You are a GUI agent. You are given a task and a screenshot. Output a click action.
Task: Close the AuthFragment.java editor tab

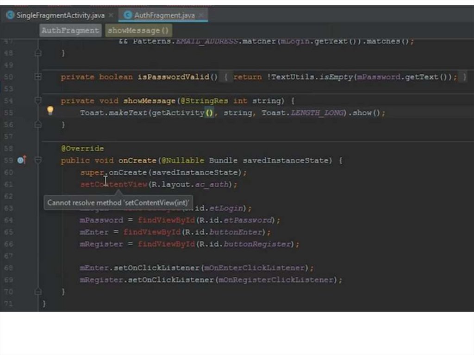coord(201,15)
